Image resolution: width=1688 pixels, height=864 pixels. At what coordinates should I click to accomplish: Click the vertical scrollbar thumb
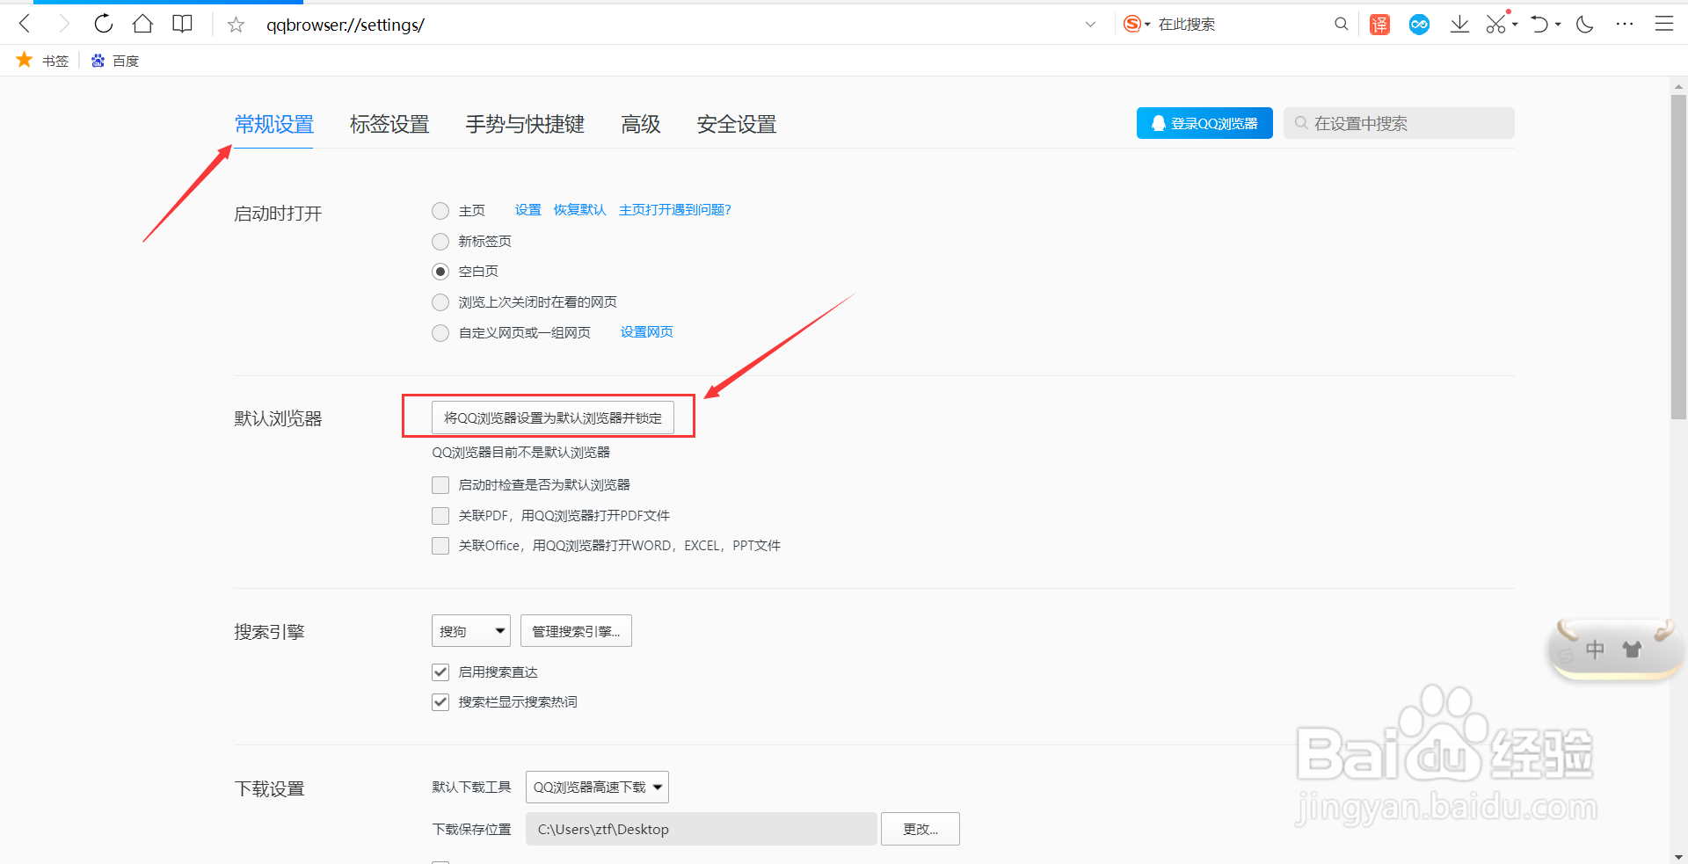(1678, 257)
